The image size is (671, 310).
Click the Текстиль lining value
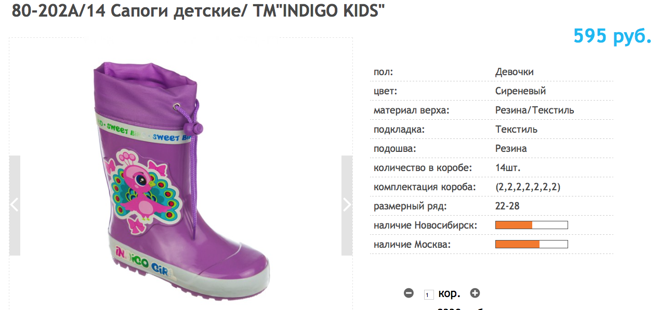(x=516, y=130)
